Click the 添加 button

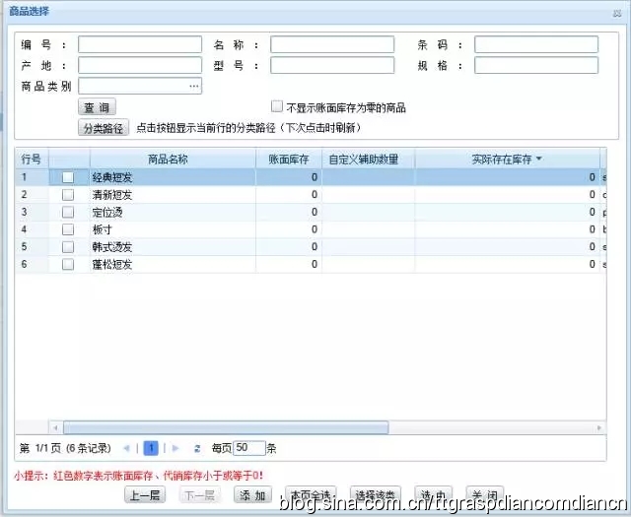pos(251,494)
